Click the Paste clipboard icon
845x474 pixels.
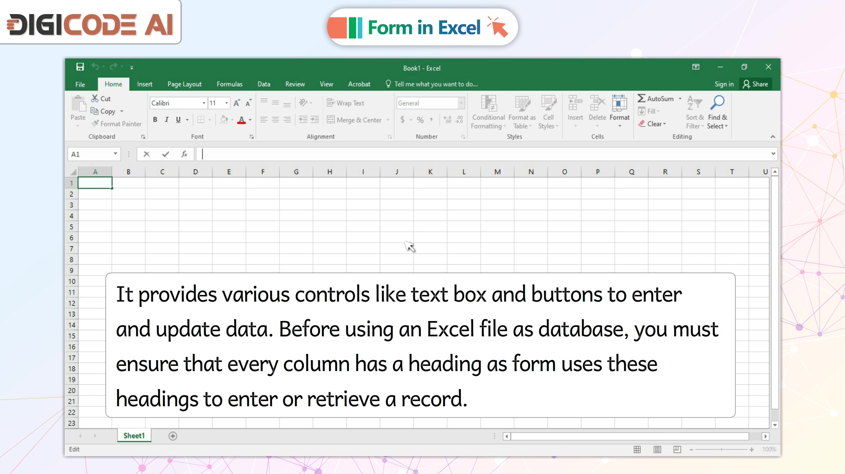[x=78, y=104]
